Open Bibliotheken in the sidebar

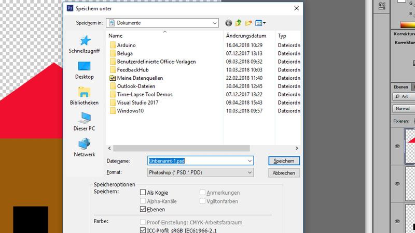click(x=84, y=96)
